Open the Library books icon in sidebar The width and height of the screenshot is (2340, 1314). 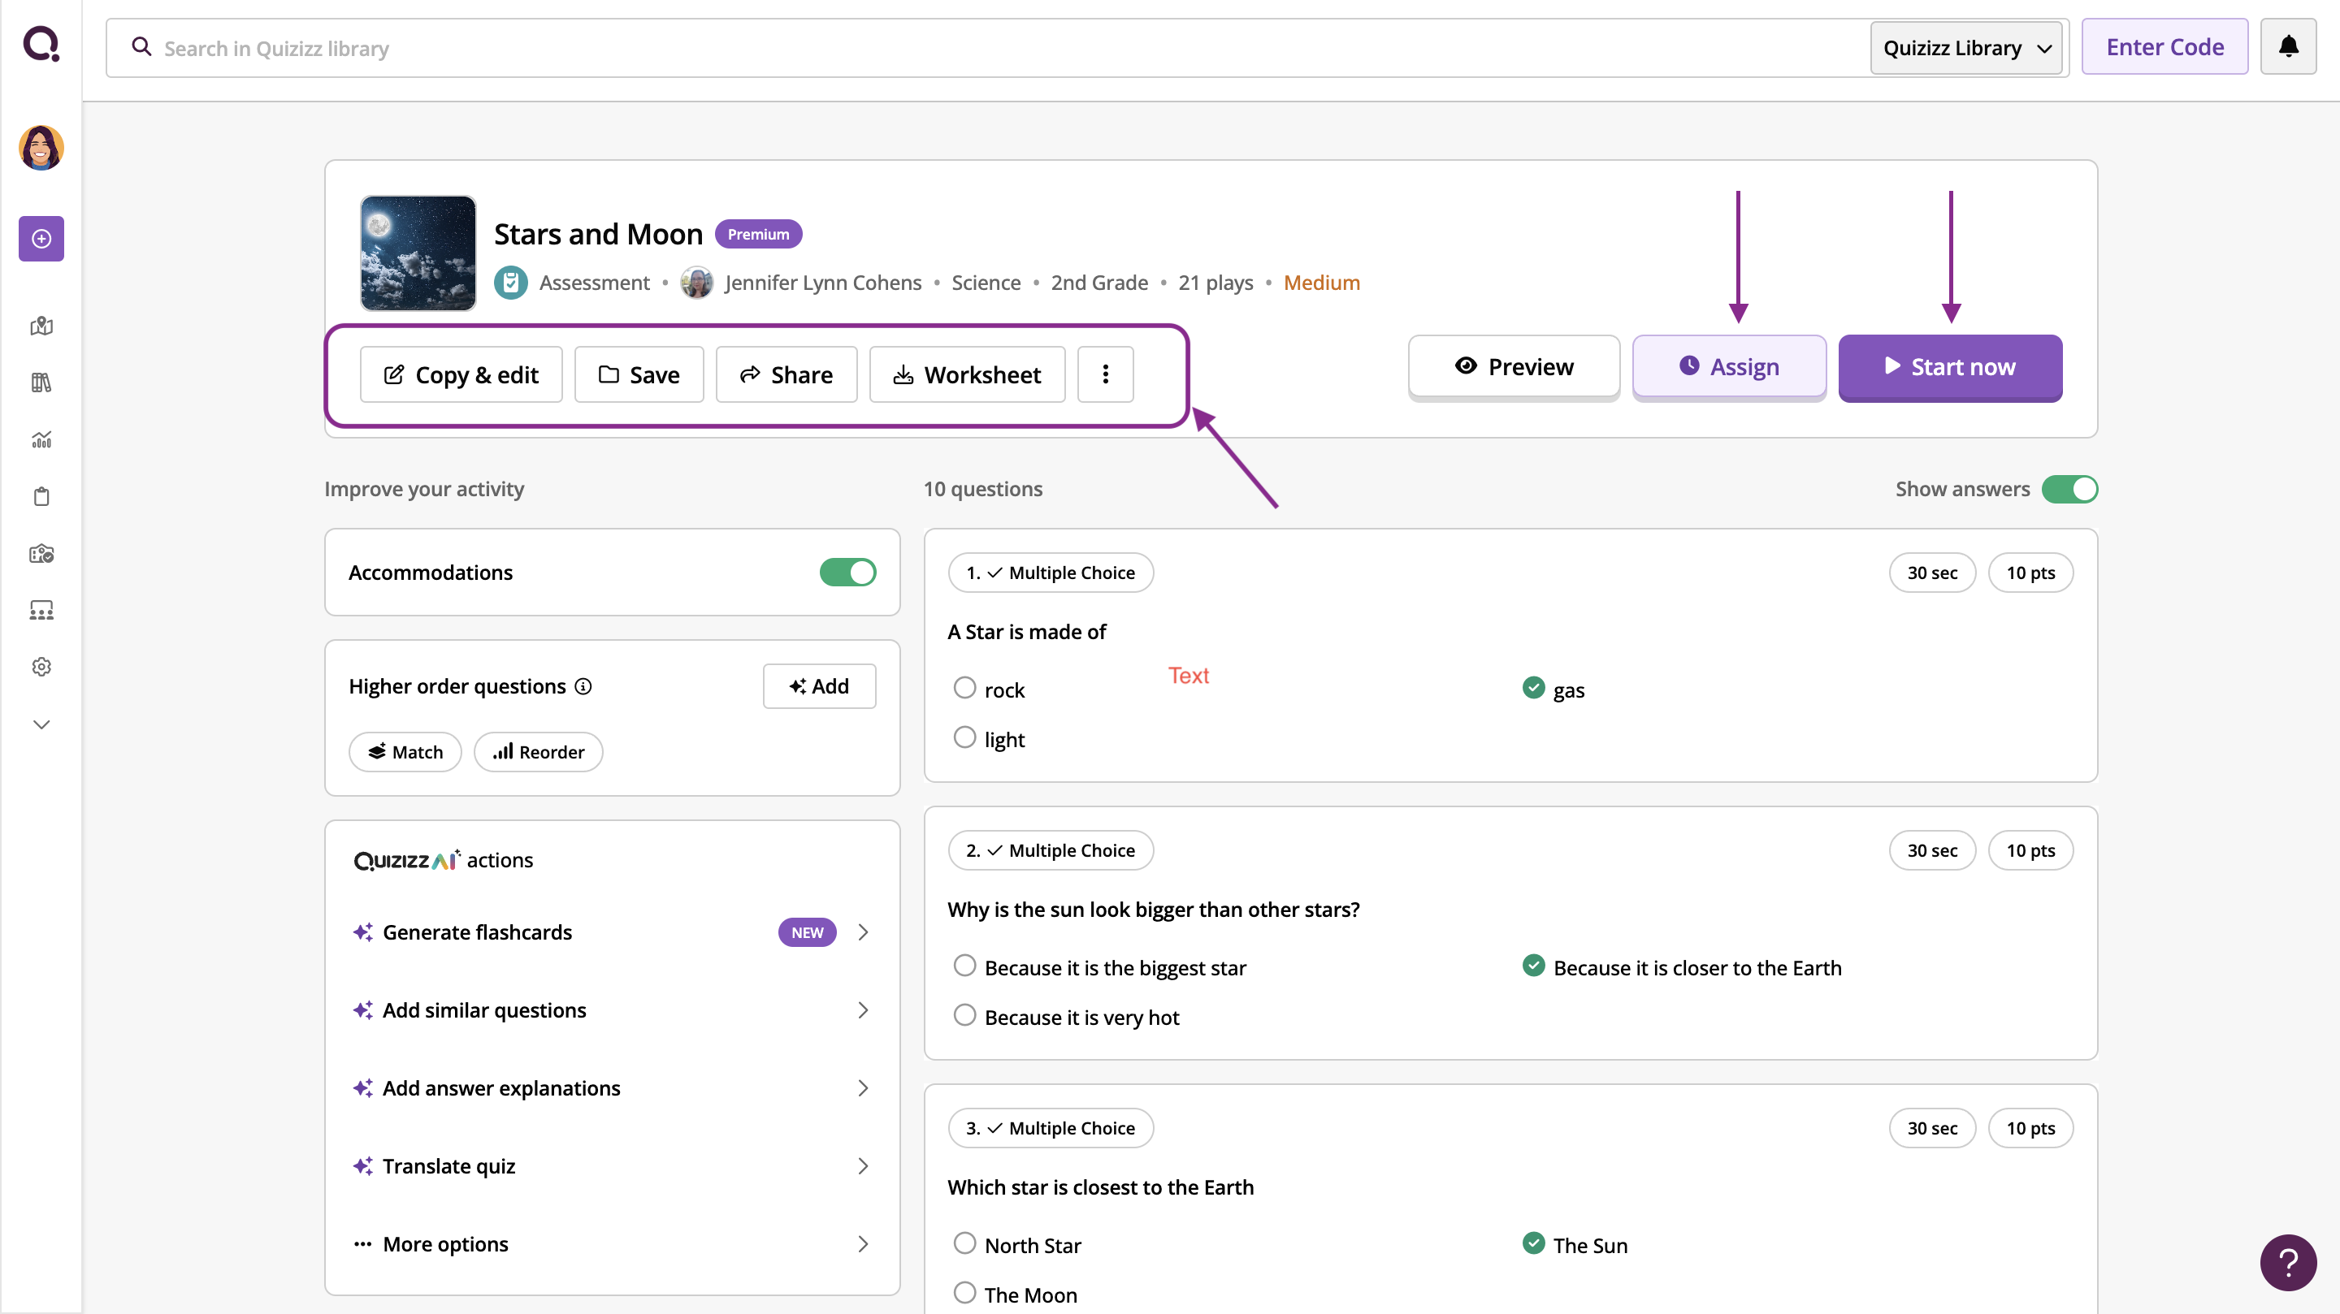[x=41, y=383]
